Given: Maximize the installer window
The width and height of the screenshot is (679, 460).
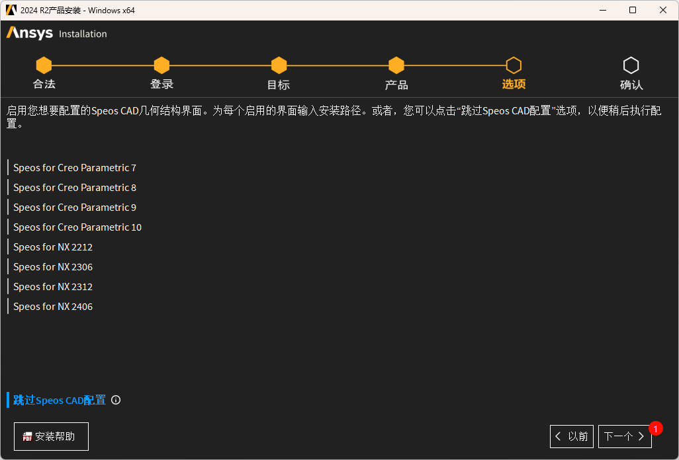Looking at the screenshot, I should point(633,10).
